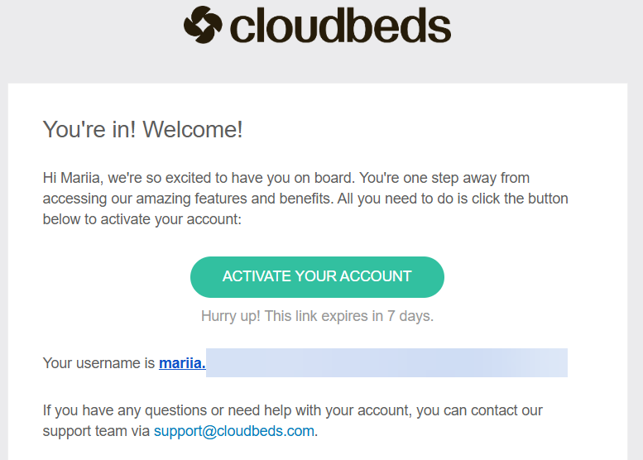
Task: Click the "Hi Mariia" greeting text
Action: (x=70, y=178)
